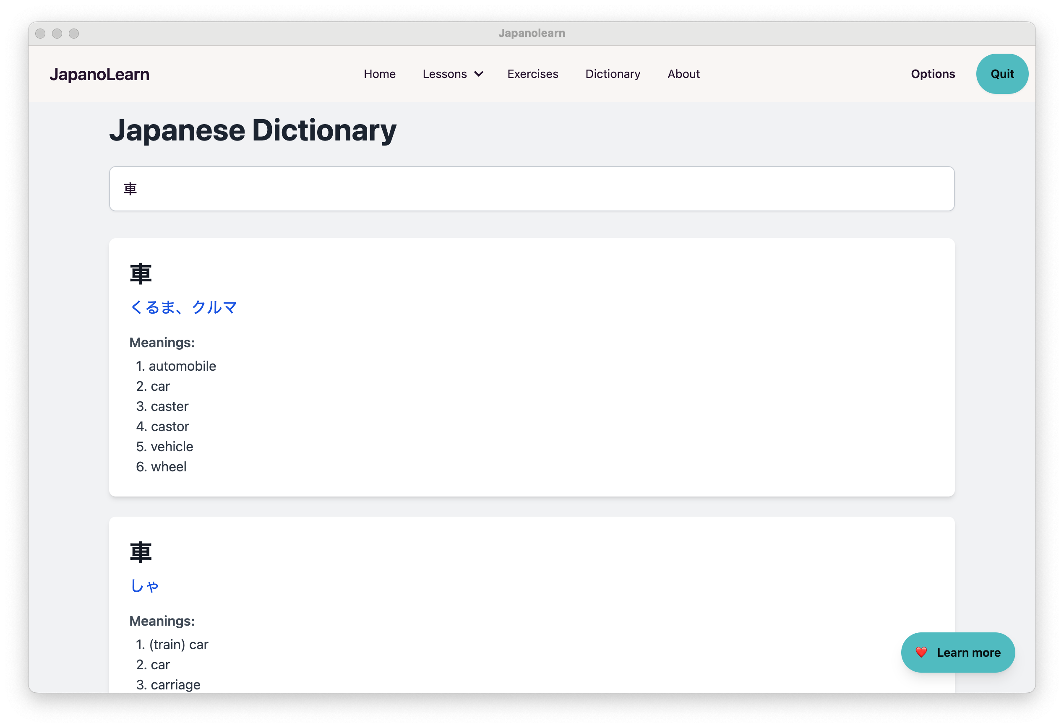Select the reading くるま、クルマ link
The height and width of the screenshot is (728, 1064).
184,307
